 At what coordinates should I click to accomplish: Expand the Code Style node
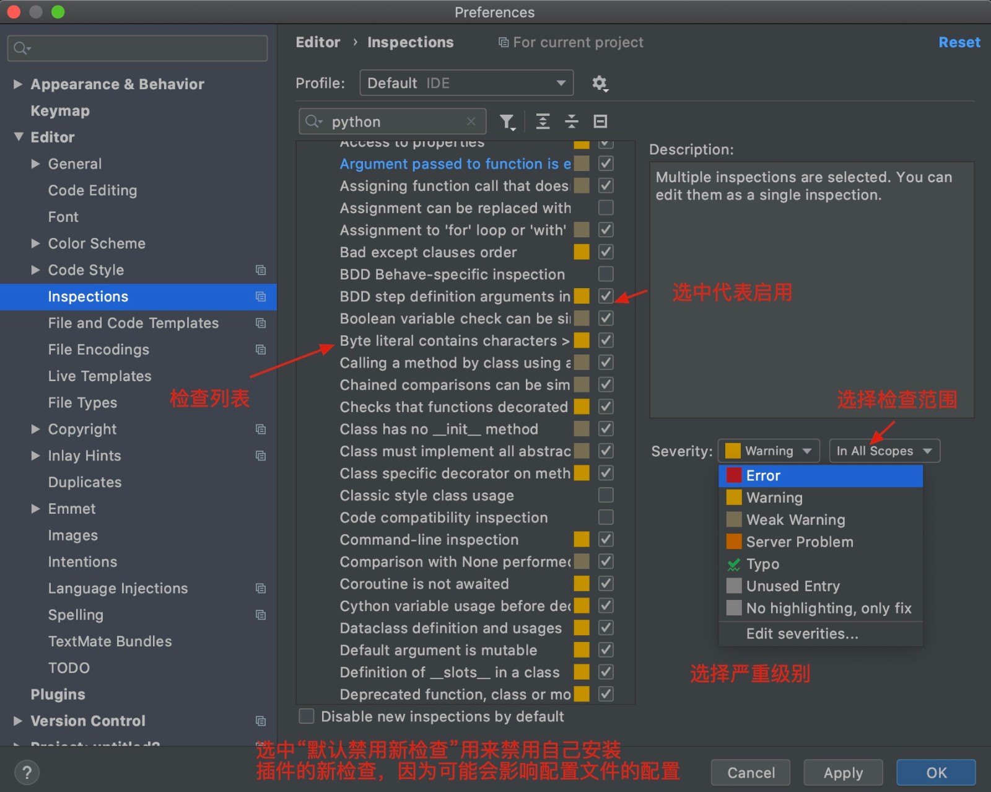tap(35, 270)
